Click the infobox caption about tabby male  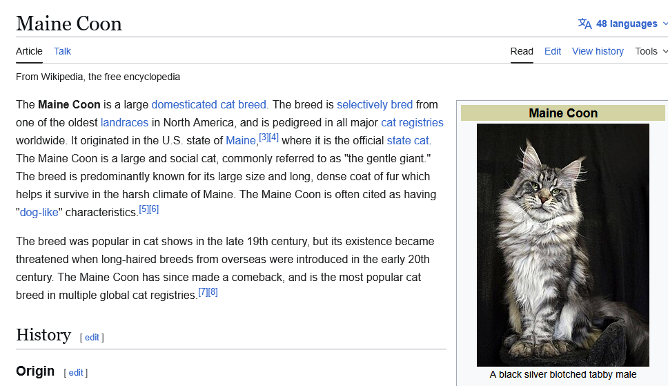pos(563,374)
